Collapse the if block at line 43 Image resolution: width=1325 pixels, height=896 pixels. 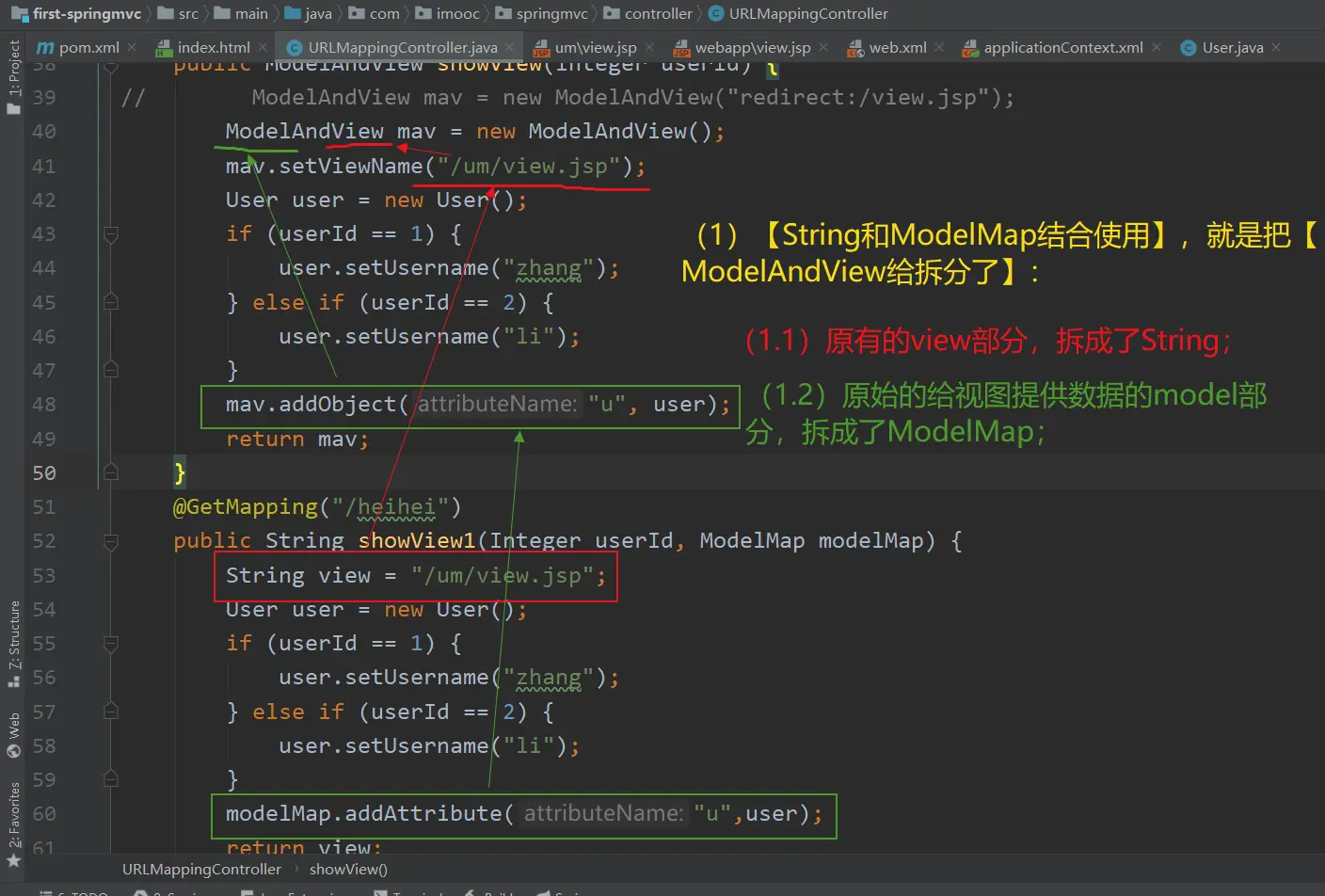point(111,234)
